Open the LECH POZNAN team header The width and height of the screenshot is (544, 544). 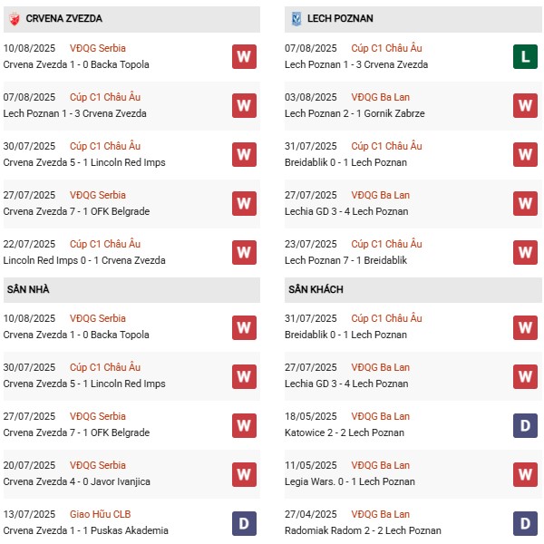340,18
